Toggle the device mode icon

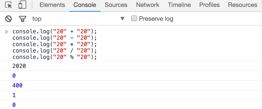[22, 5]
